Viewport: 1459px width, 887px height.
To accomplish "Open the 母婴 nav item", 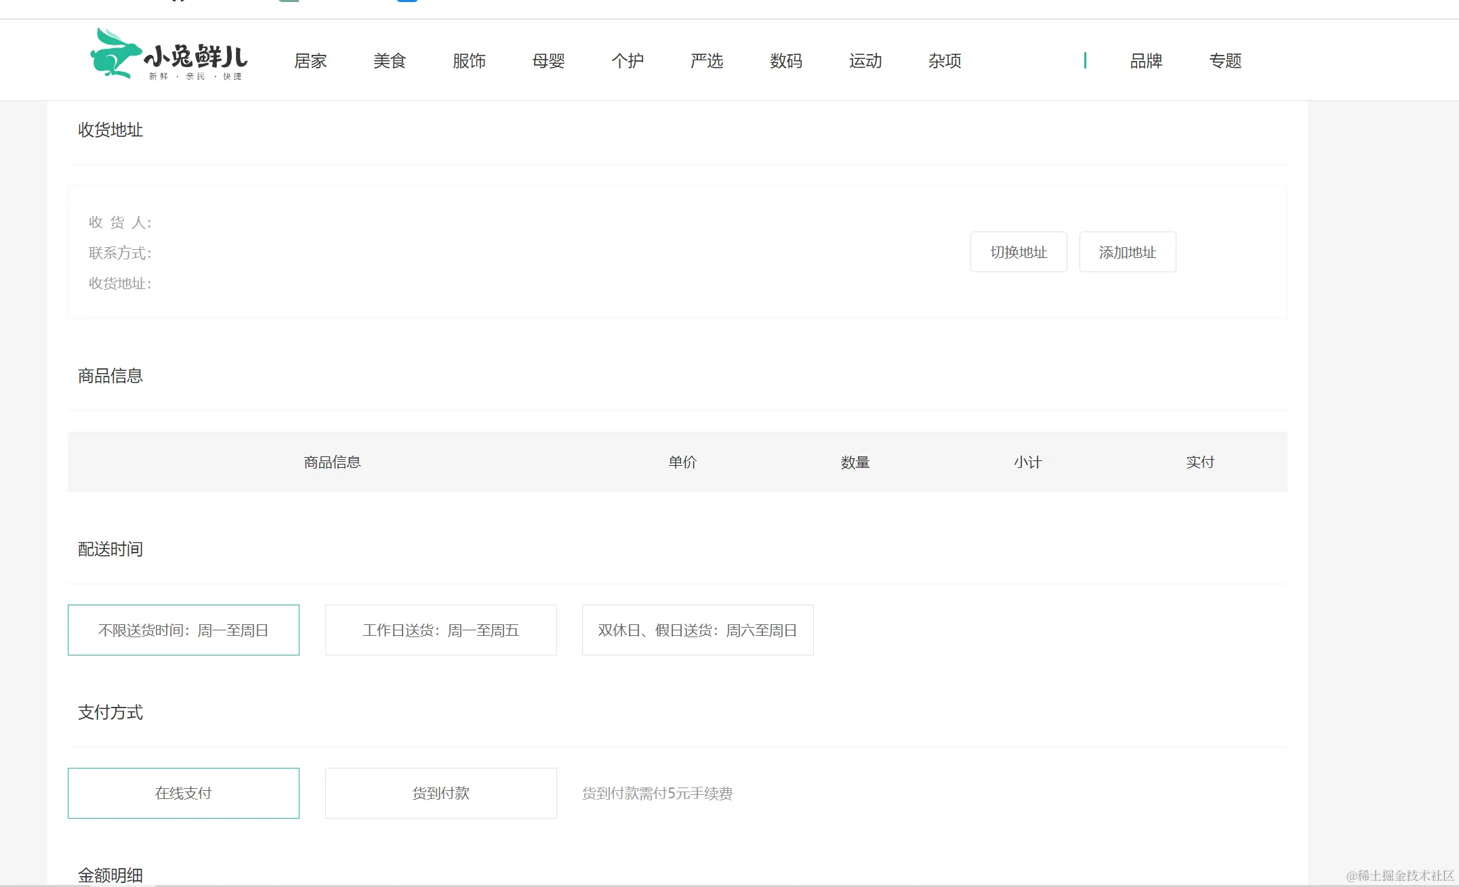I will (x=548, y=61).
